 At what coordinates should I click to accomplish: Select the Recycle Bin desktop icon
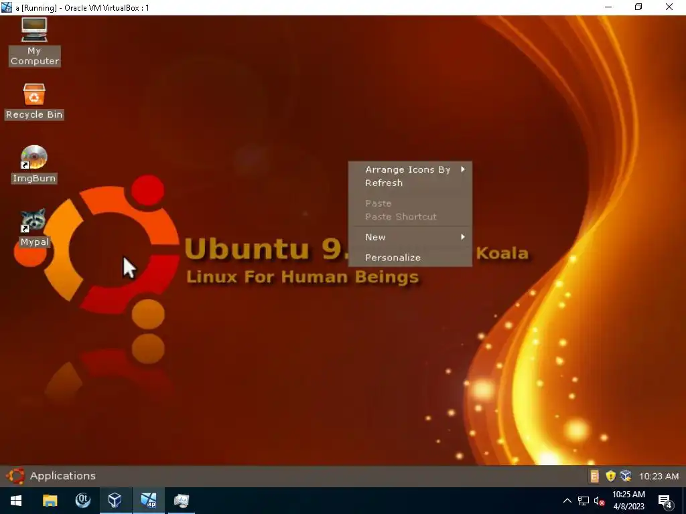(34, 102)
